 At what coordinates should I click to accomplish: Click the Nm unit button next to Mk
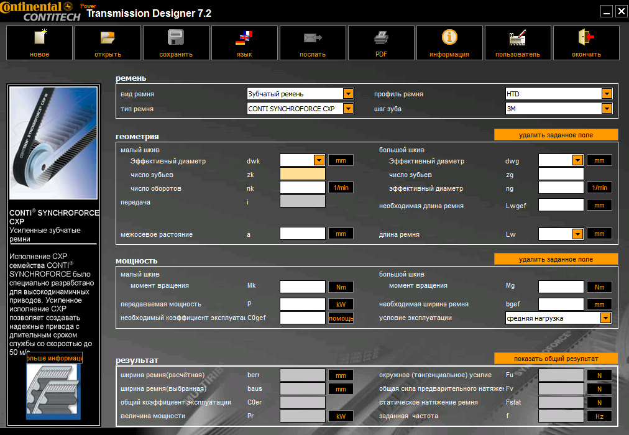[x=341, y=287]
